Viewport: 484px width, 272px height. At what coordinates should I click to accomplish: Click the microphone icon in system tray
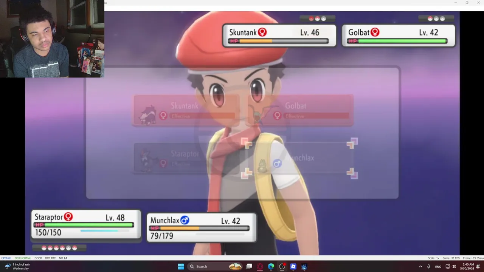[428, 266]
